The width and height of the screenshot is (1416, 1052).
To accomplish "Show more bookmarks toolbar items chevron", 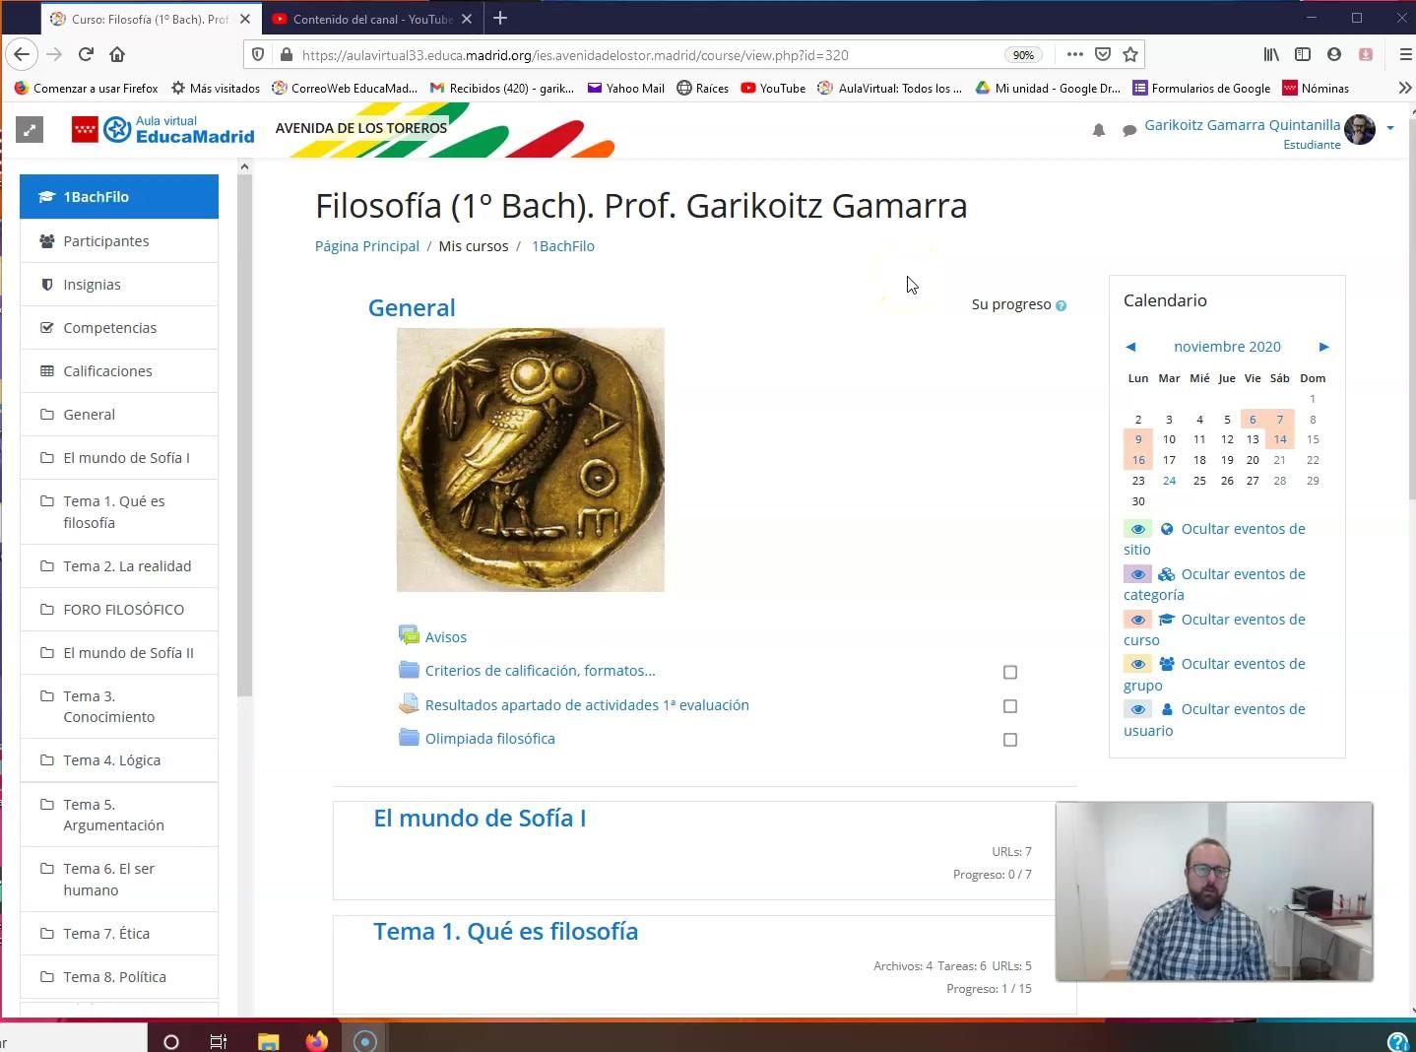I will click(1404, 88).
